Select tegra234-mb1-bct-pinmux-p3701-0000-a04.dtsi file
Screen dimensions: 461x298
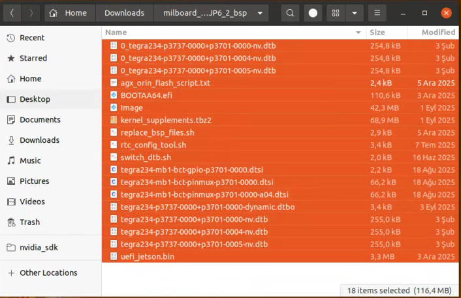[x=280, y=195]
